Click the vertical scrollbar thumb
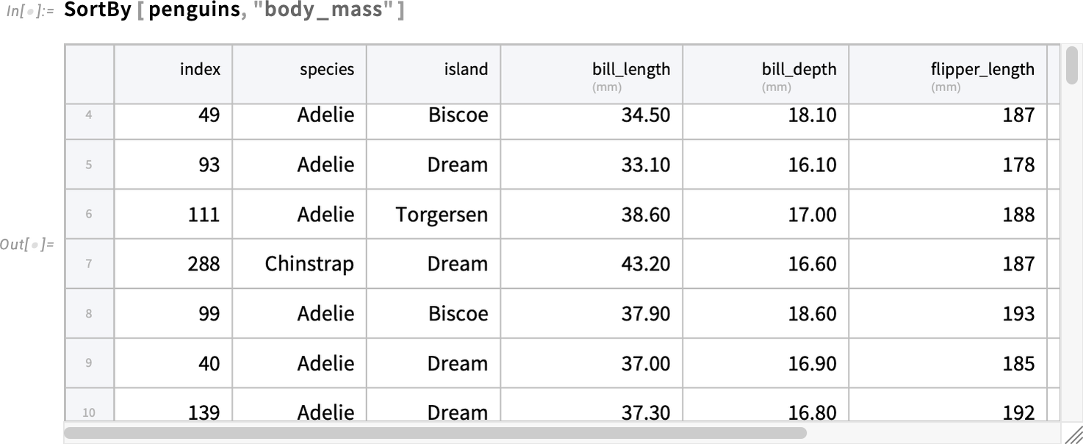This screenshot has width=1083, height=444. point(1071,65)
